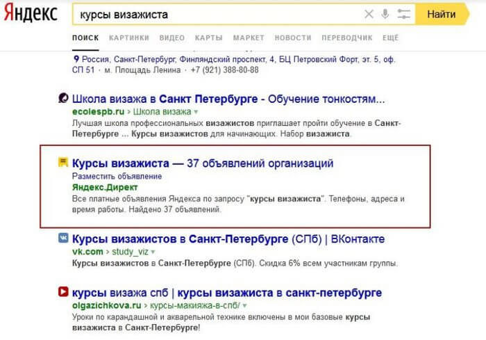This screenshot has width=486, height=340.
Task: Click the map pin icon beside the address
Action: coord(76,58)
